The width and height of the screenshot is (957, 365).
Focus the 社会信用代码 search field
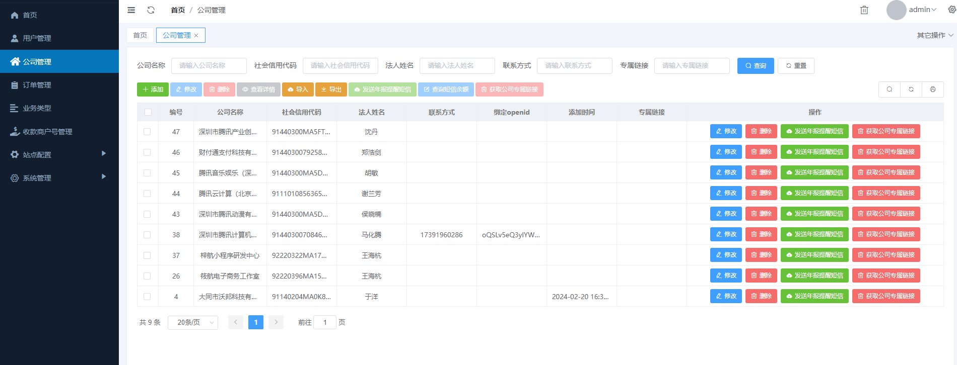(340, 66)
